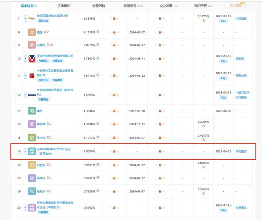The image size is (262, 220).
Task: Open the A轮 dropdown in row 20
Action: point(224,210)
